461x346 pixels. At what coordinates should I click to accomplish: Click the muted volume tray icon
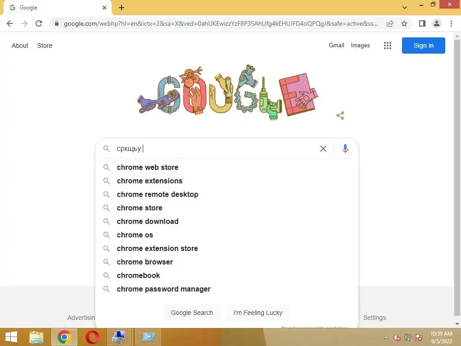[397, 337]
